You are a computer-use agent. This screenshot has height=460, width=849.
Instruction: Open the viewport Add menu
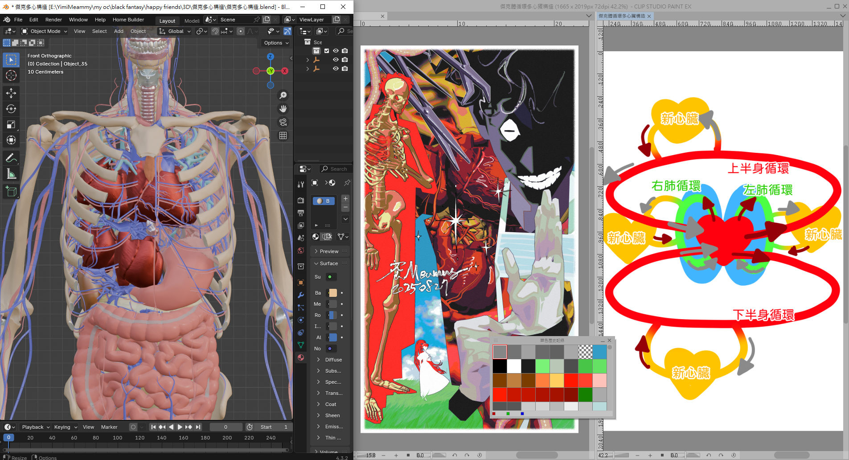119,31
